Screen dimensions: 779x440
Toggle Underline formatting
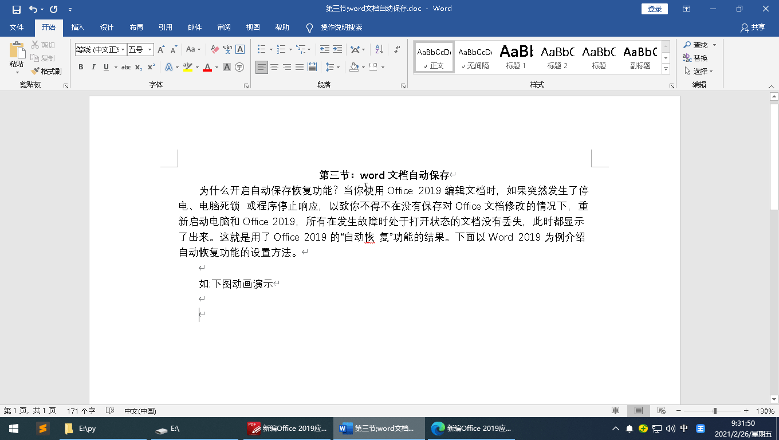click(x=106, y=67)
